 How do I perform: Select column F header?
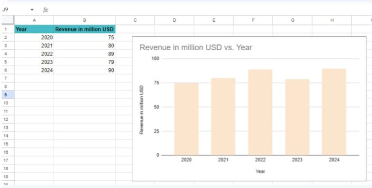[253, 20]
